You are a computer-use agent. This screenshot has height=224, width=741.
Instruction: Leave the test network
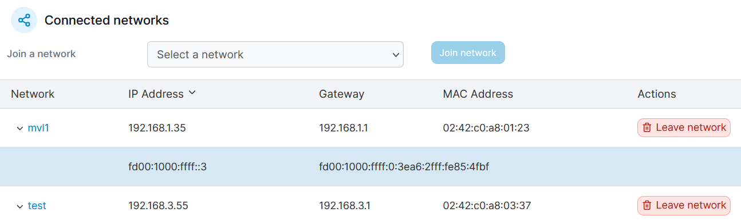point(684,205)
